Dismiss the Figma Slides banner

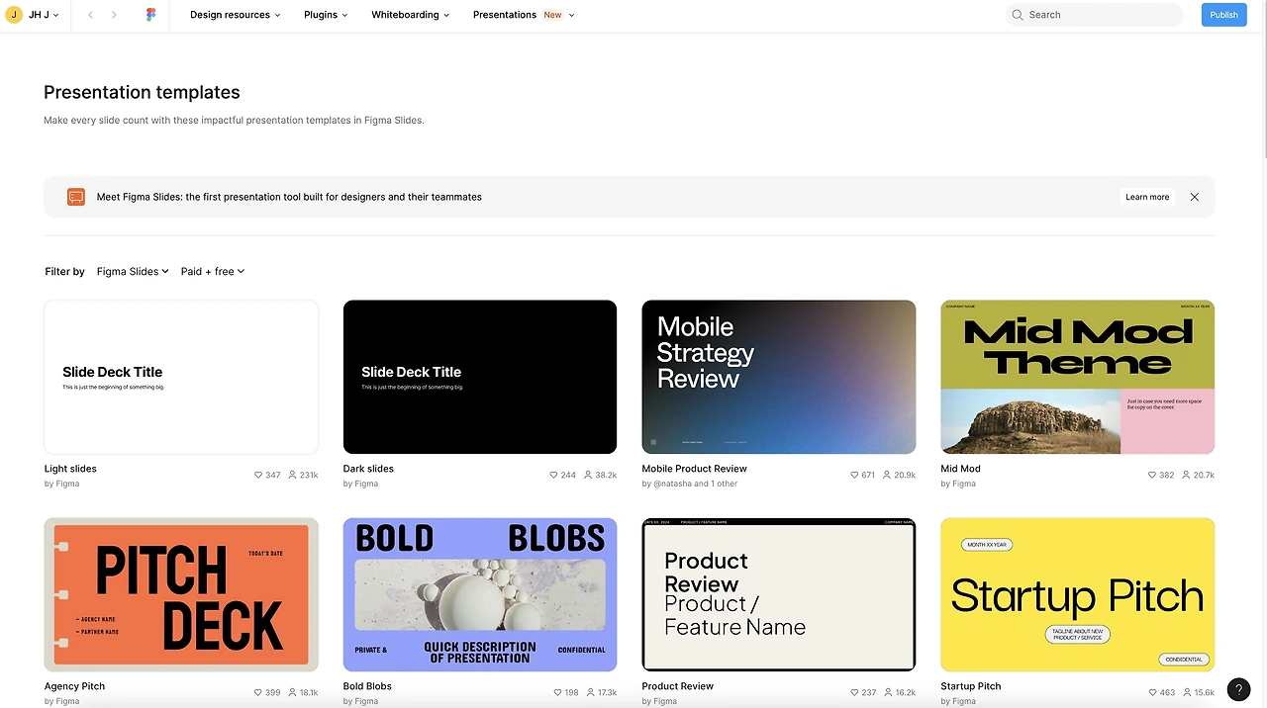1195,197
